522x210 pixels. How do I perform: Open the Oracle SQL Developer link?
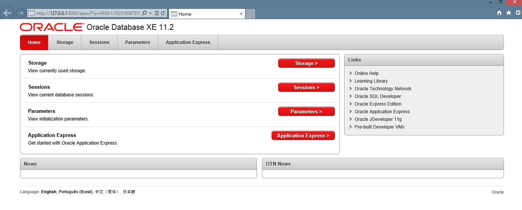(378, 96)
